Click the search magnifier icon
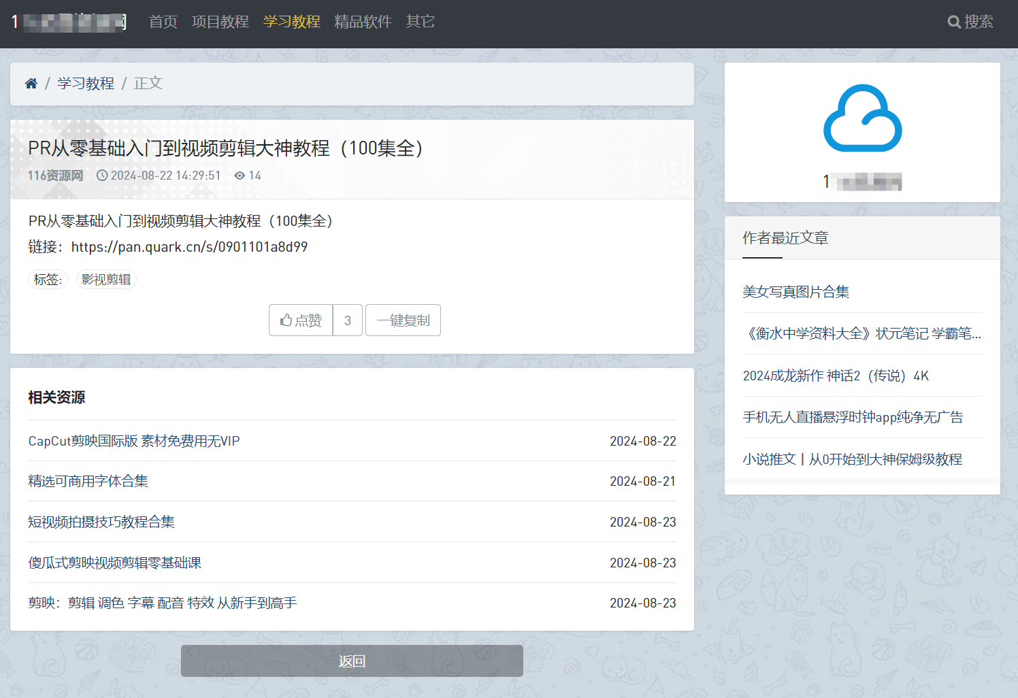Image resolution: width=1018 pixels, height=698 pixels. pos(954,22)
